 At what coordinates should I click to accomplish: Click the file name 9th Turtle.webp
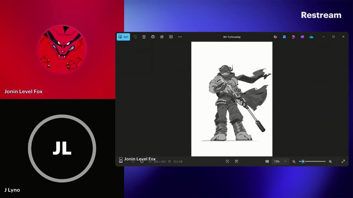point(232,37)
